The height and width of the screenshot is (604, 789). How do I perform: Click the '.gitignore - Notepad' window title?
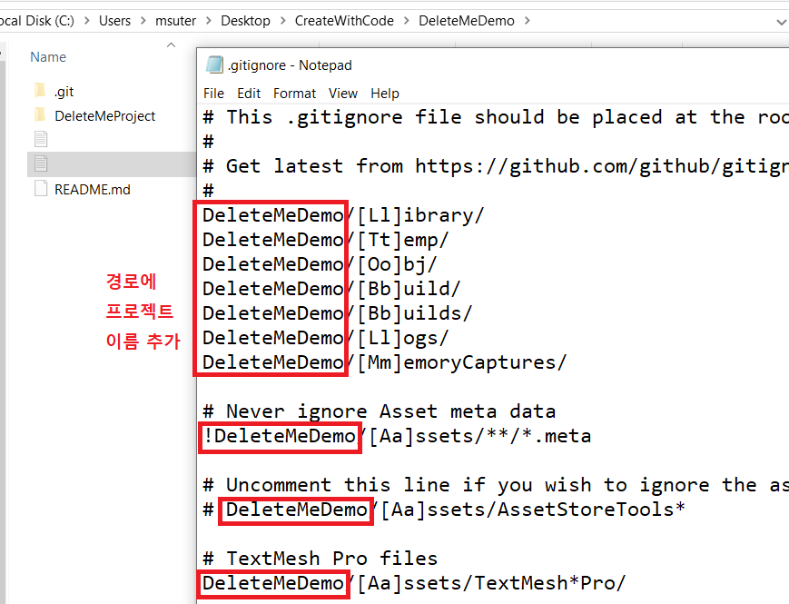(x=290, y=65)
